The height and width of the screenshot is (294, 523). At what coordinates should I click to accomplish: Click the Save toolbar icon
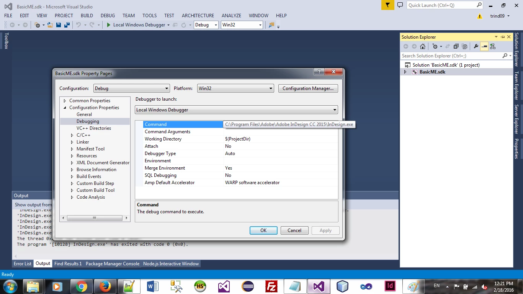(59, 25)
